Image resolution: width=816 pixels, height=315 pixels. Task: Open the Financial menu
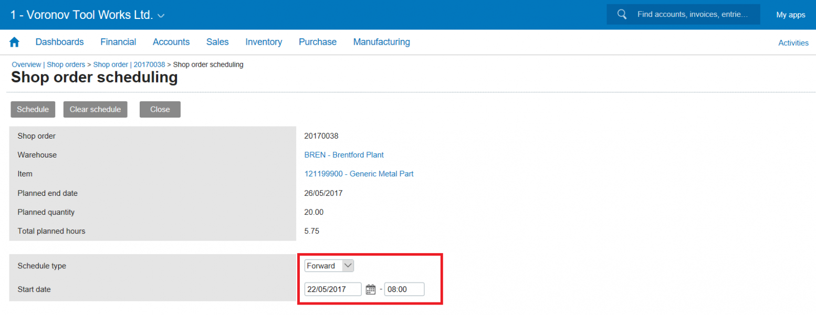(118, 42)
